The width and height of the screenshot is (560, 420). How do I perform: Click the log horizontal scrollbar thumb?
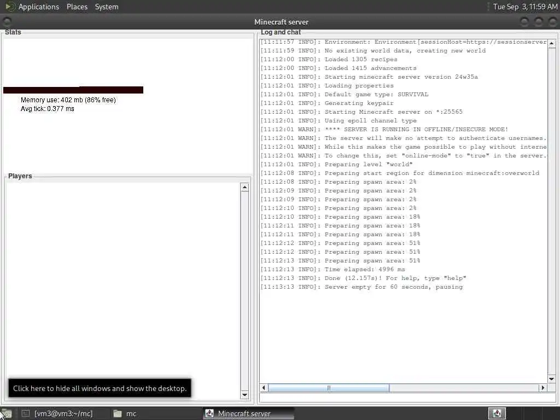click(x=329, y=388)
